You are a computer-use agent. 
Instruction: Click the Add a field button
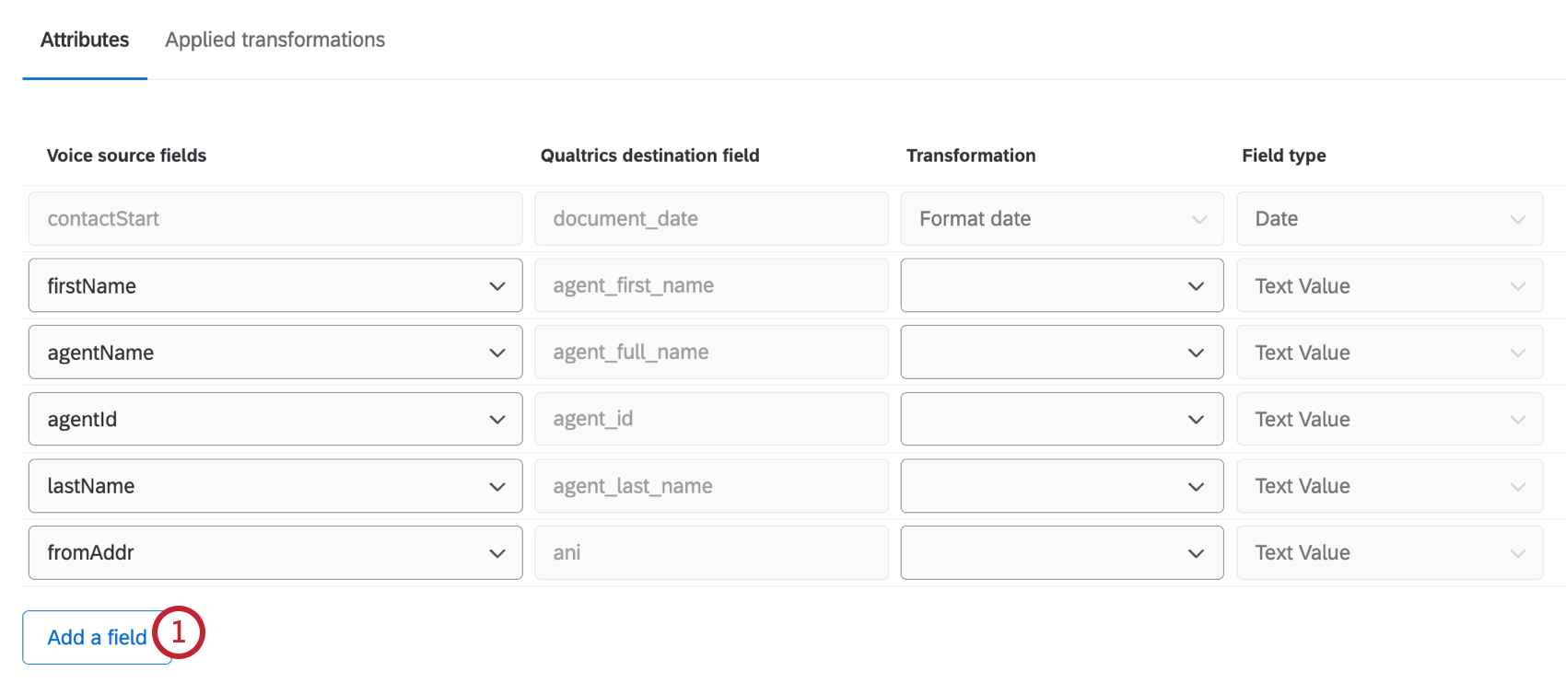click(x=96, y=637)
